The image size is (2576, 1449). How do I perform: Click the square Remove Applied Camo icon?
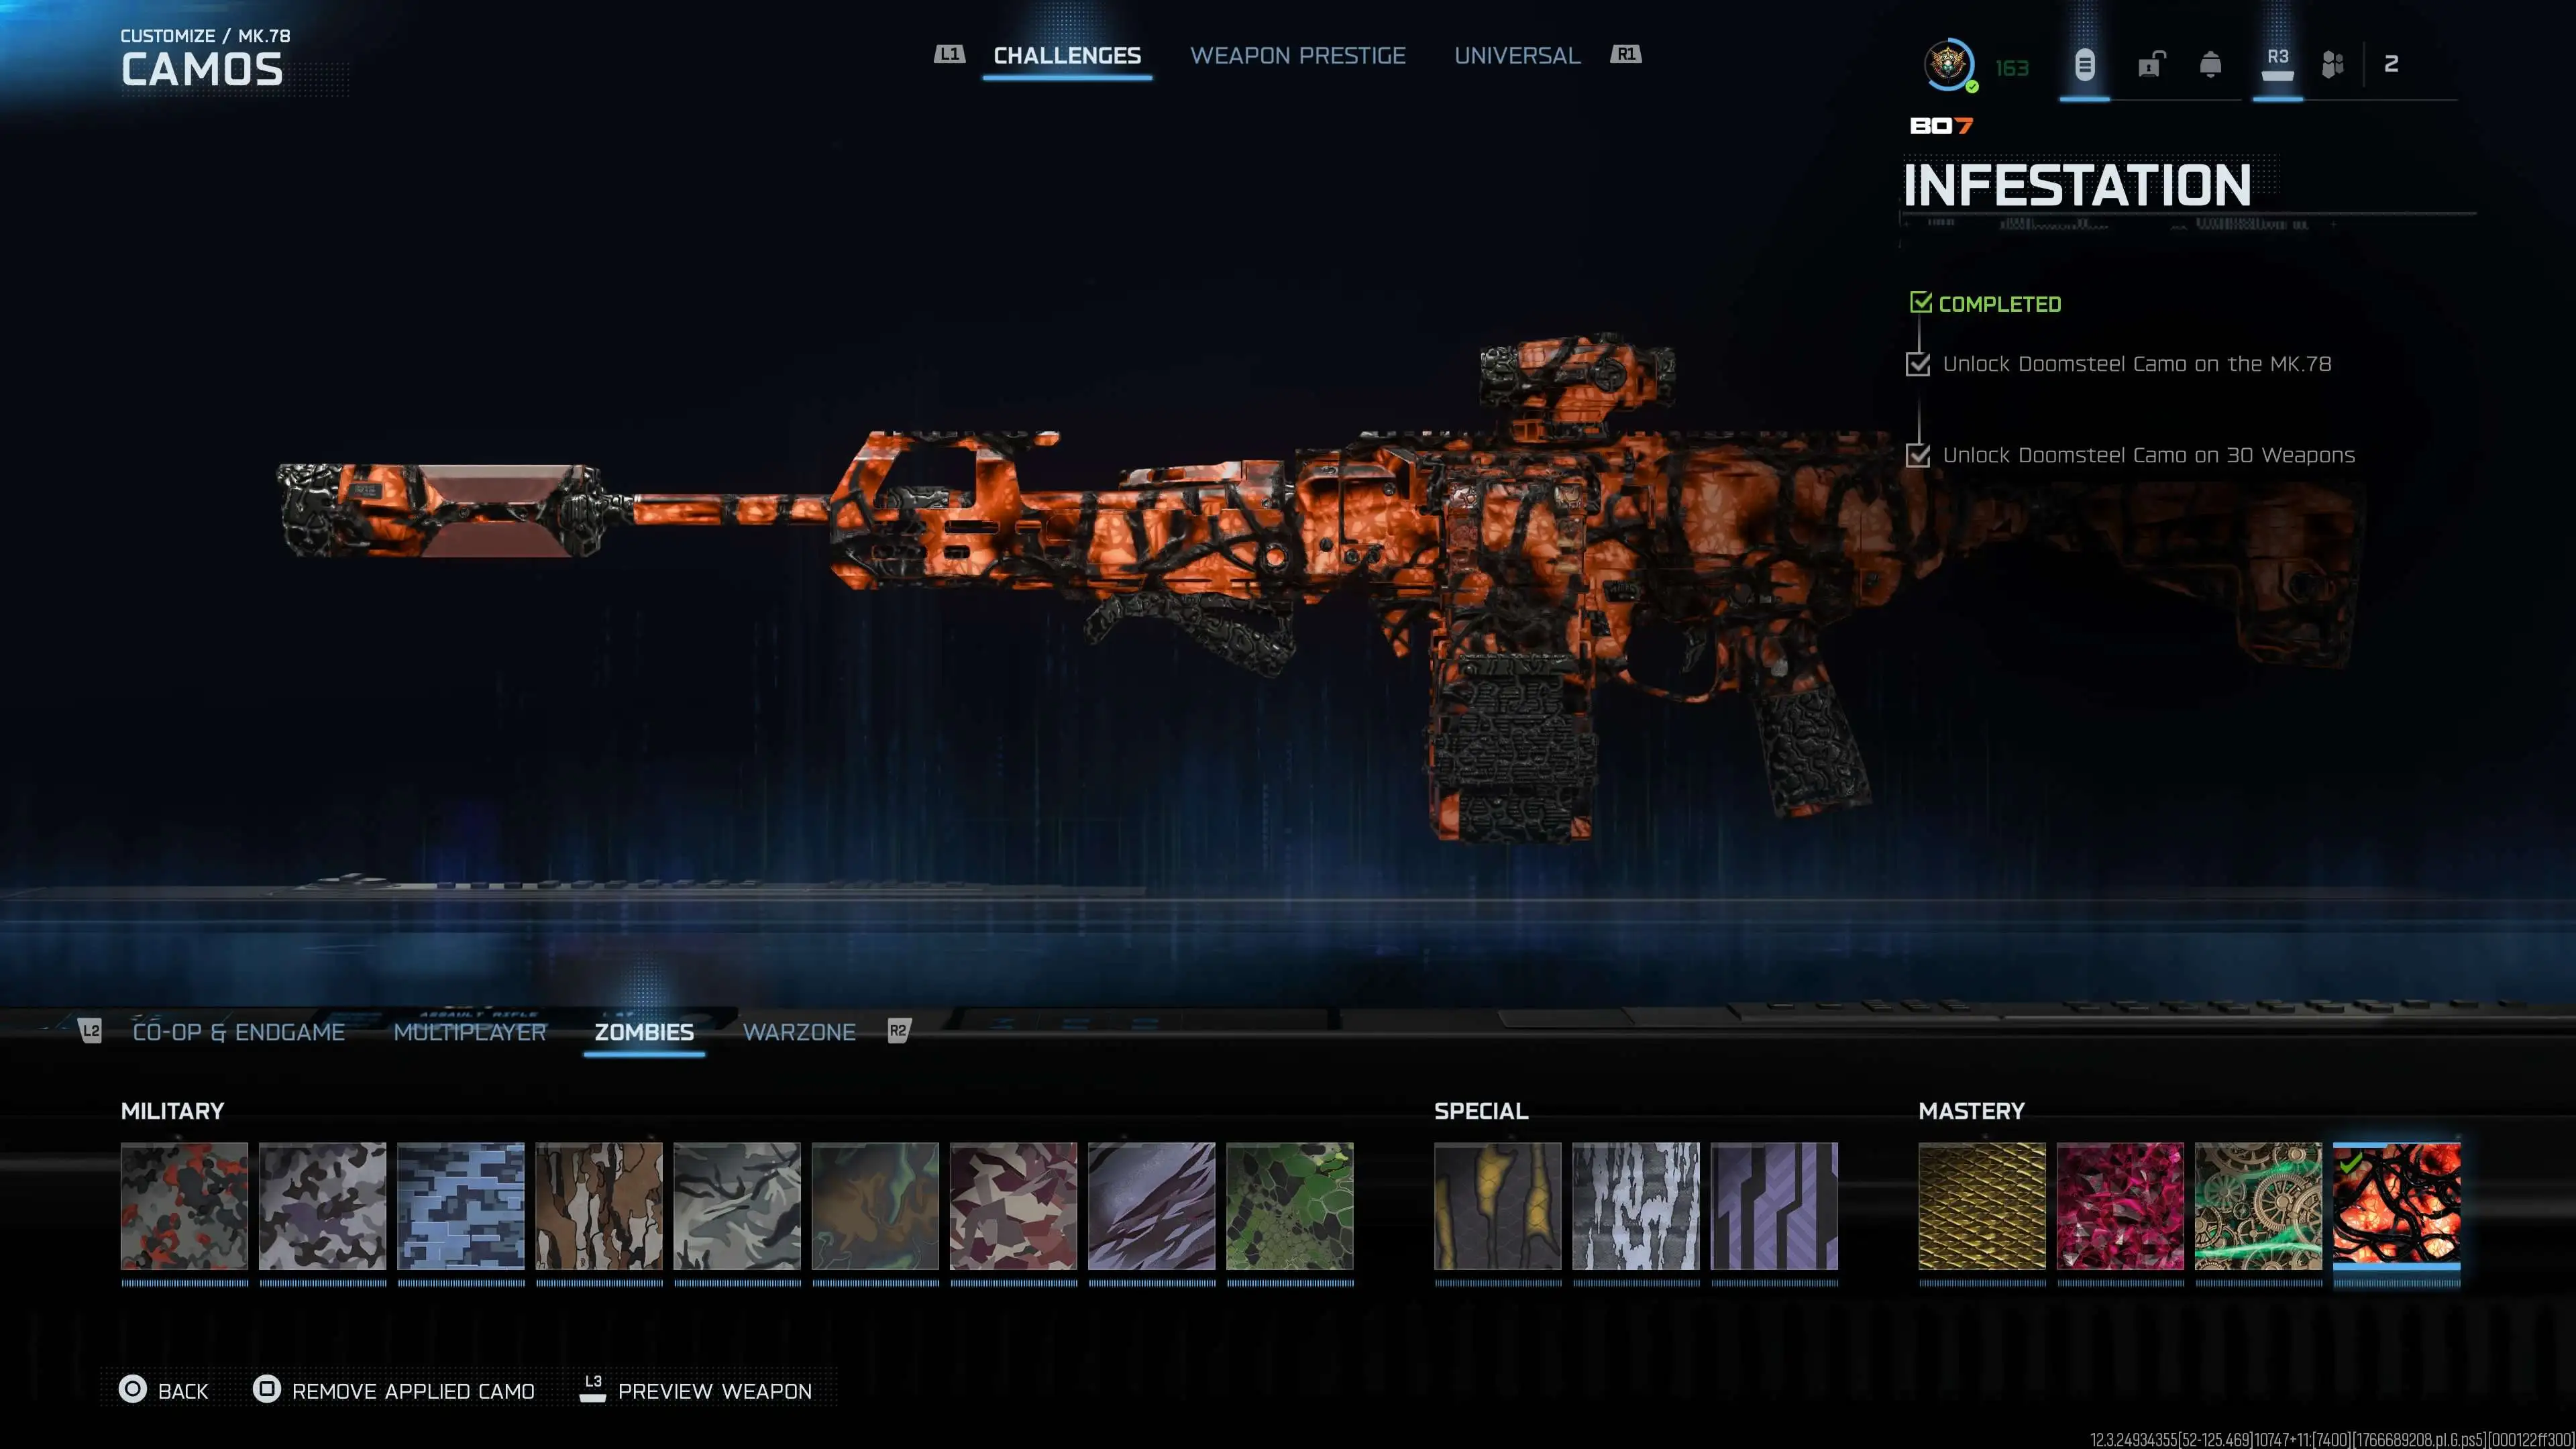265,1390
